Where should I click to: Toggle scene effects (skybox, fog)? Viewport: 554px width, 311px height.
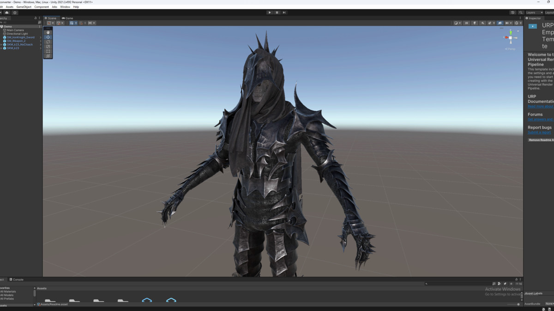tap(489, 23)
